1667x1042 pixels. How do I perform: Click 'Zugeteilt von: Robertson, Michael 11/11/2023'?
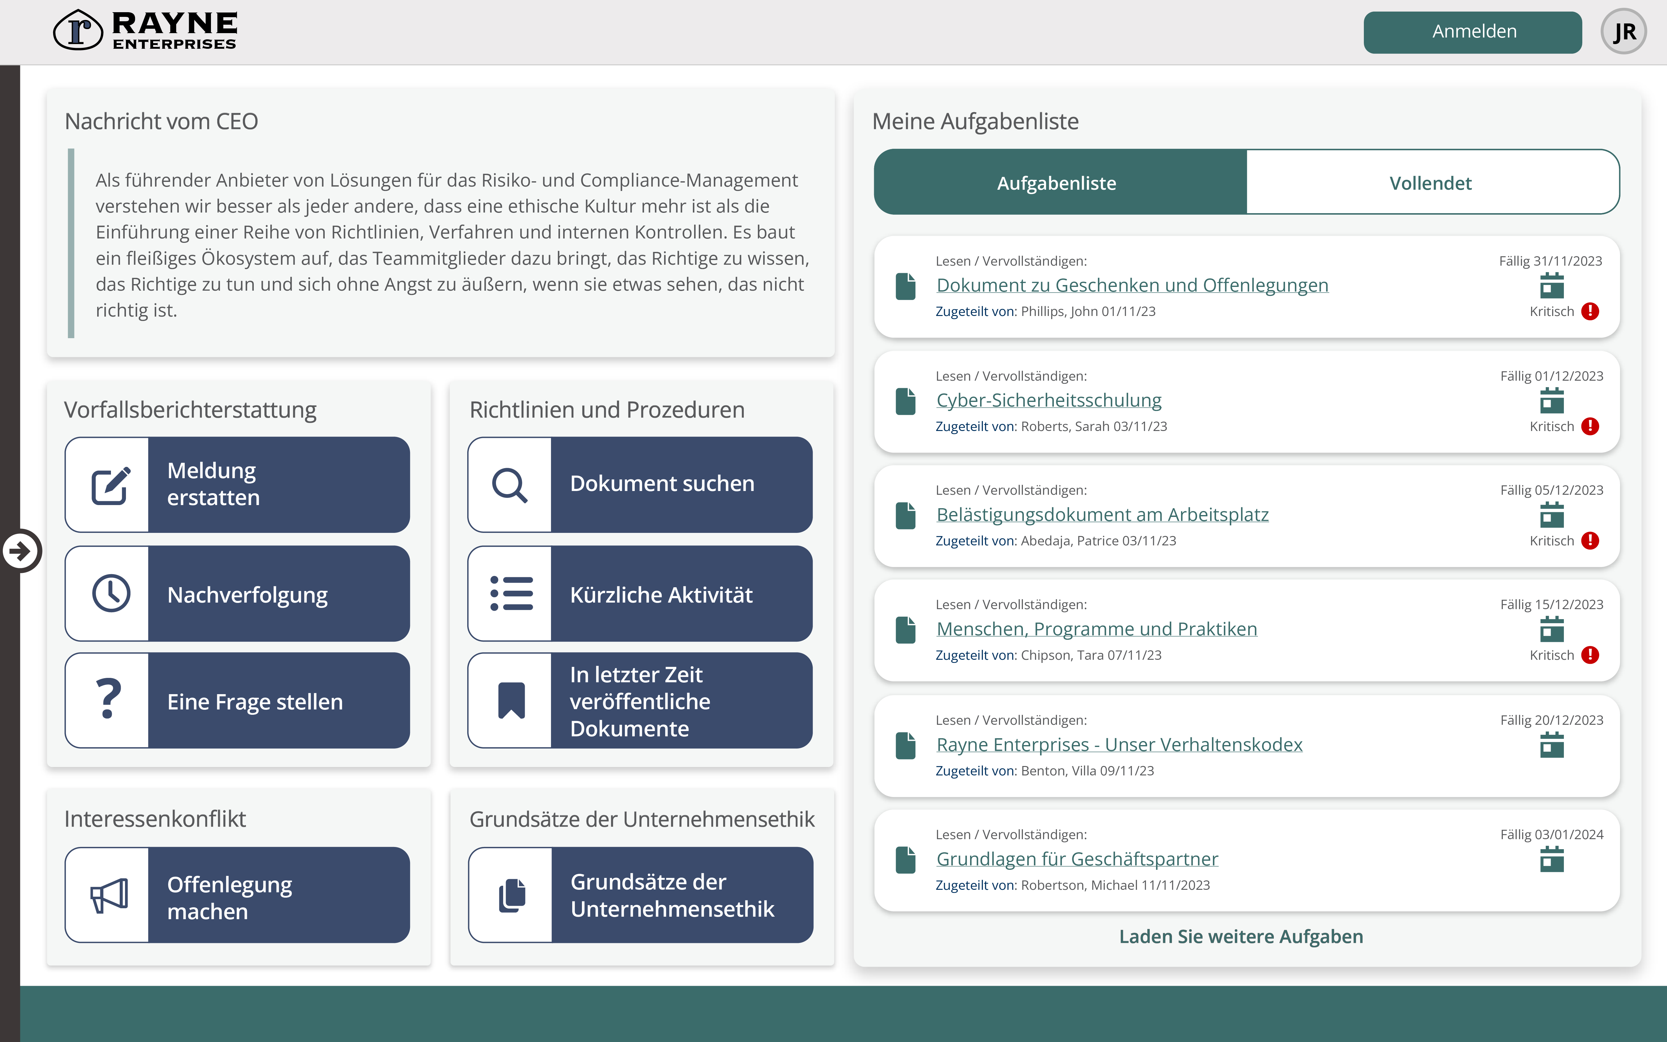(x=1072, y=885)
